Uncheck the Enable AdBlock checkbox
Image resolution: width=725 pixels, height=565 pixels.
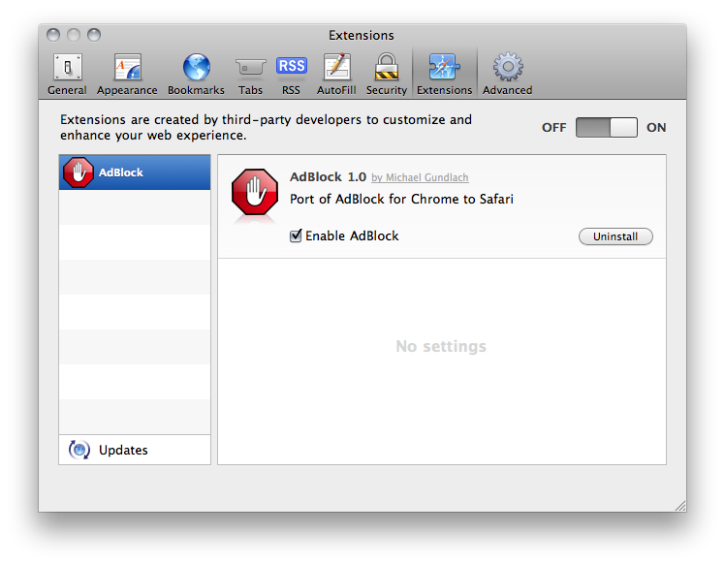[296, 235]
